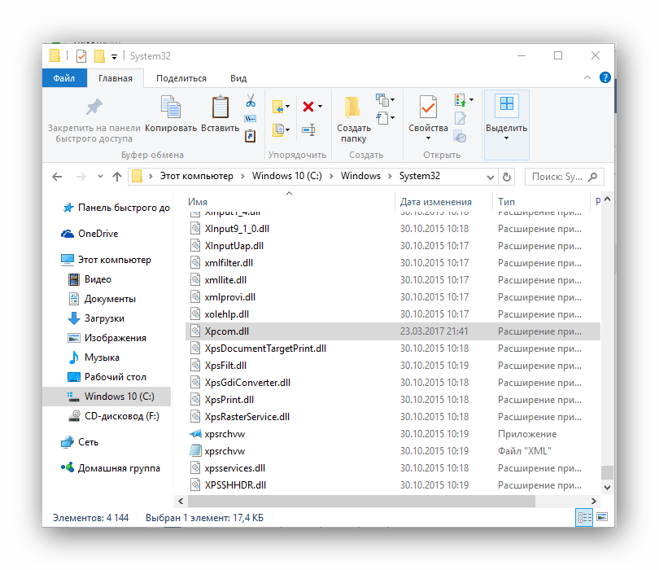Click horizontal scrollbar right arrow

593,501
